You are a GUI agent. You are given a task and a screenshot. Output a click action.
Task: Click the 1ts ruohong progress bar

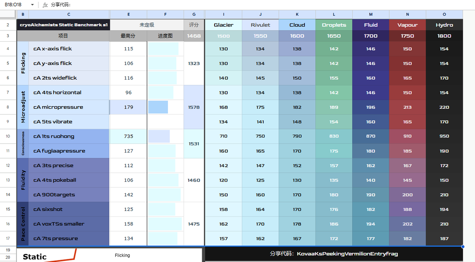[159, 136]
